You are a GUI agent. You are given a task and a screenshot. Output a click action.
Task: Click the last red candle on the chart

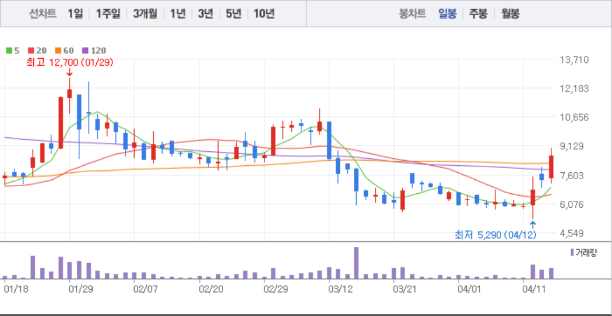click(551, 167)
